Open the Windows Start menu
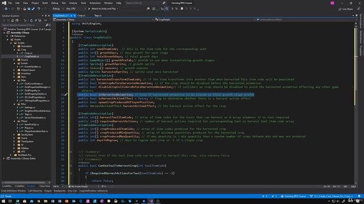364x204 pixels. click(3, 202)
